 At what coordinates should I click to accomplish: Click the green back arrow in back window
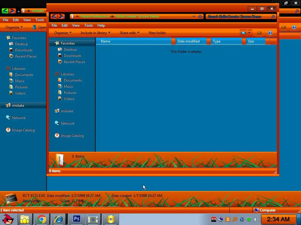[x=5, y=11]
